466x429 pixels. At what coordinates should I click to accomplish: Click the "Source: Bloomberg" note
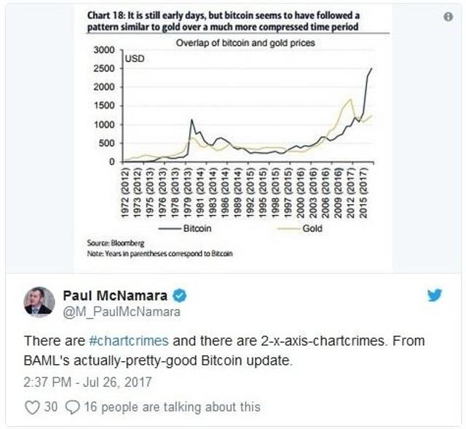pos(116,243)
